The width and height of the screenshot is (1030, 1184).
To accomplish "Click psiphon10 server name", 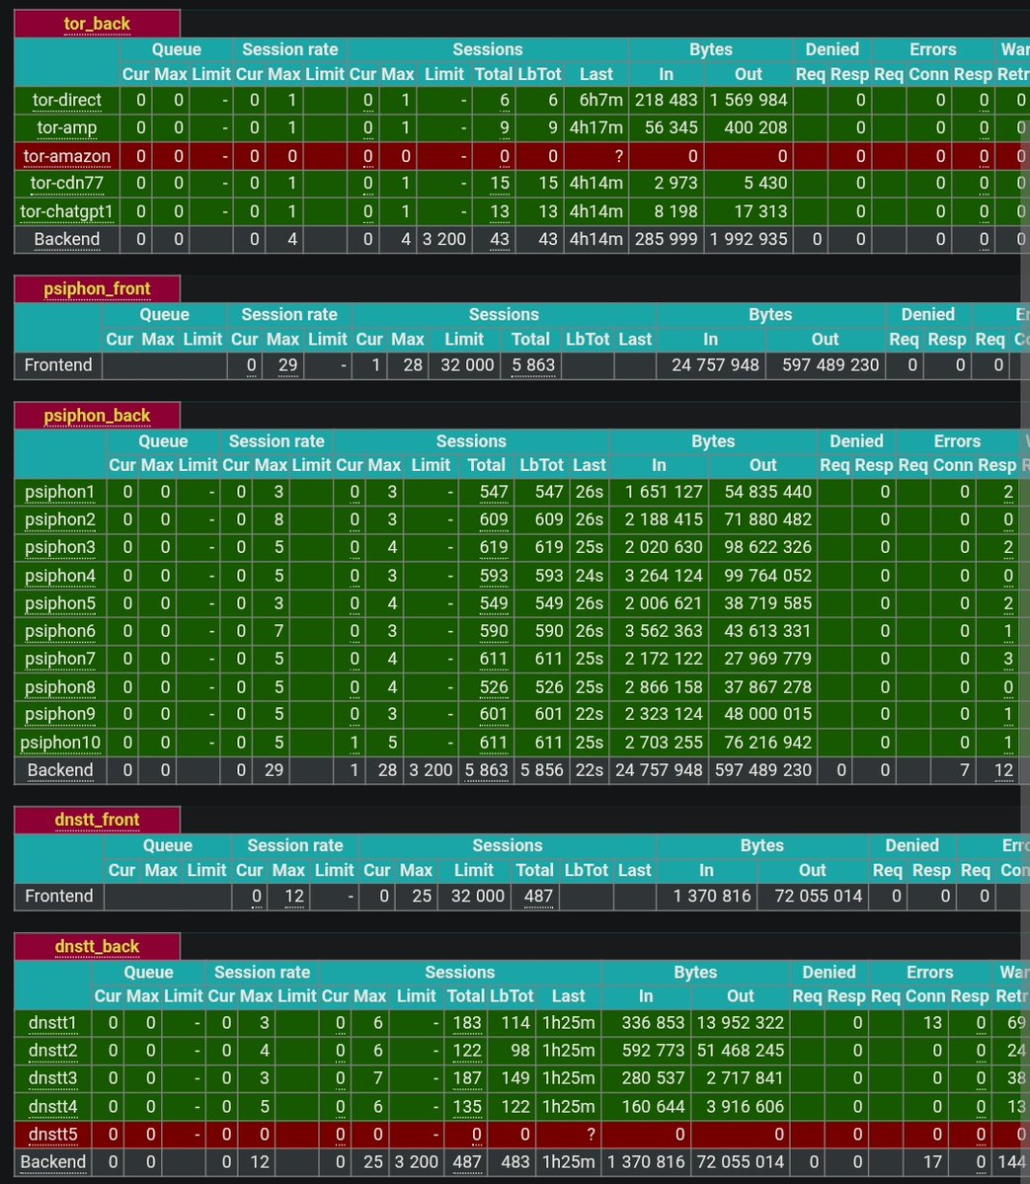I will (59, 743).
